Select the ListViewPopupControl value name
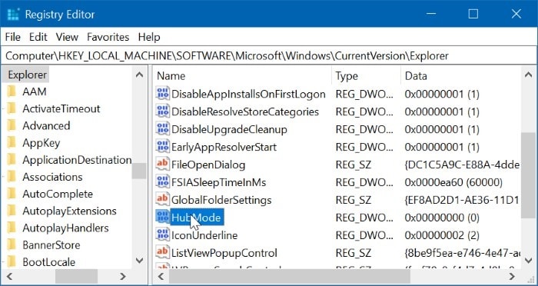This screenshot has width=538, height=286. pos(224,253)
